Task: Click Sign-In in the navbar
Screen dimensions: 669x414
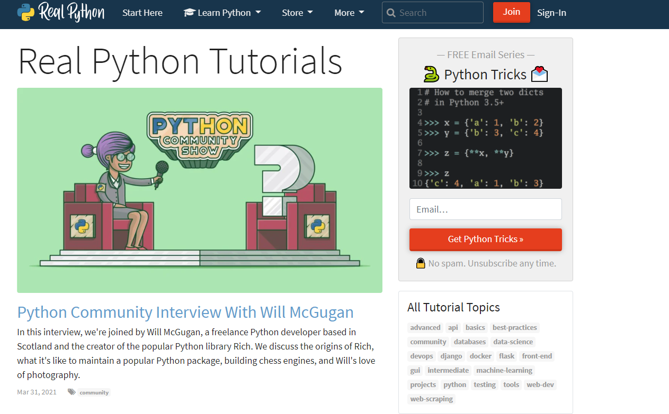Action: (x=551, y=13)
